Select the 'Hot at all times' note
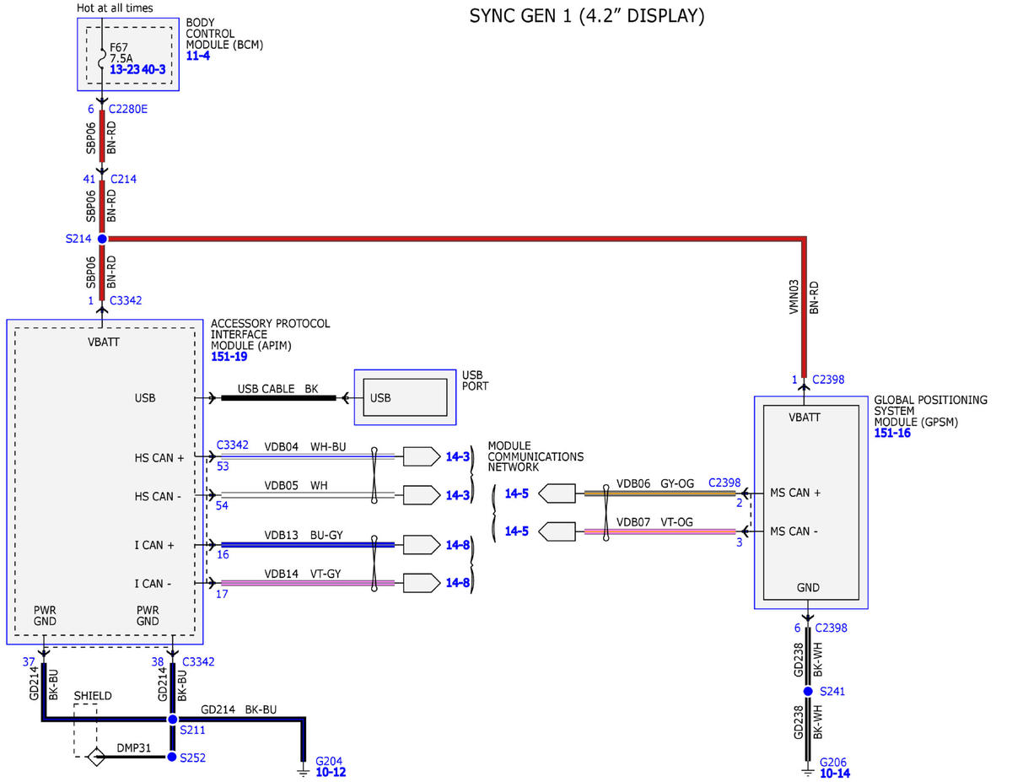This screenshot has height=782, width=1012. (x=115, y=8)
